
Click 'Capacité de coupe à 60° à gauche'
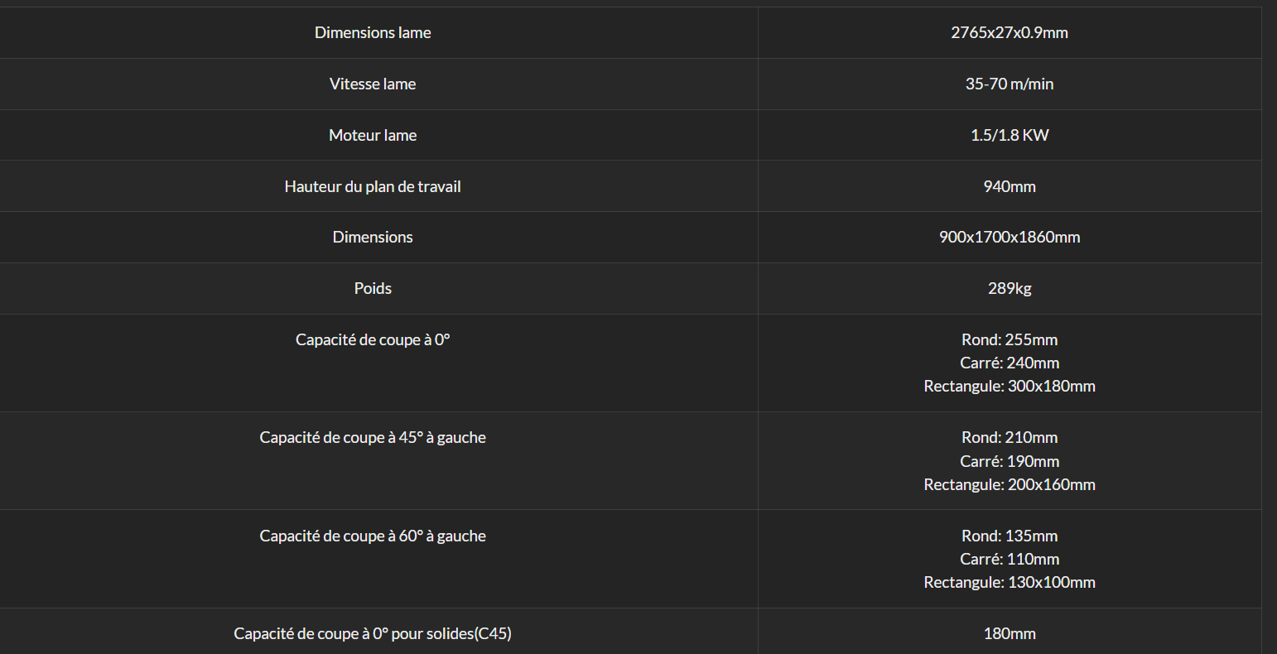[x=373, y=536]
